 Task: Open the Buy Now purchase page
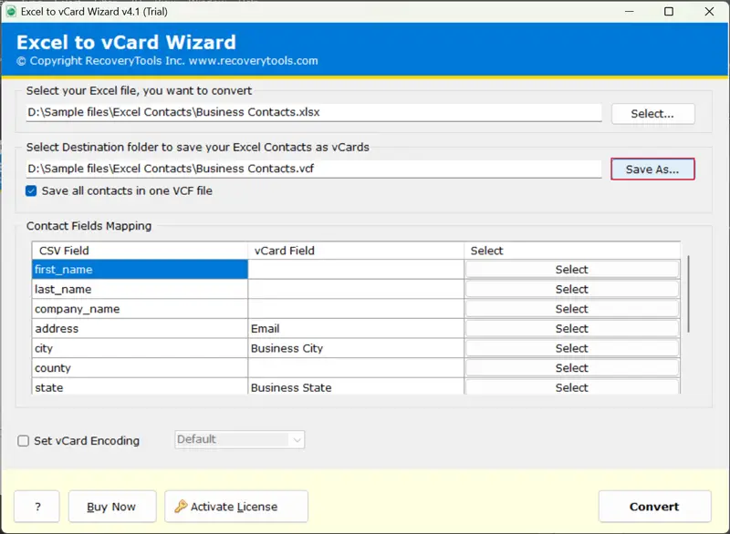coord(110,507)
